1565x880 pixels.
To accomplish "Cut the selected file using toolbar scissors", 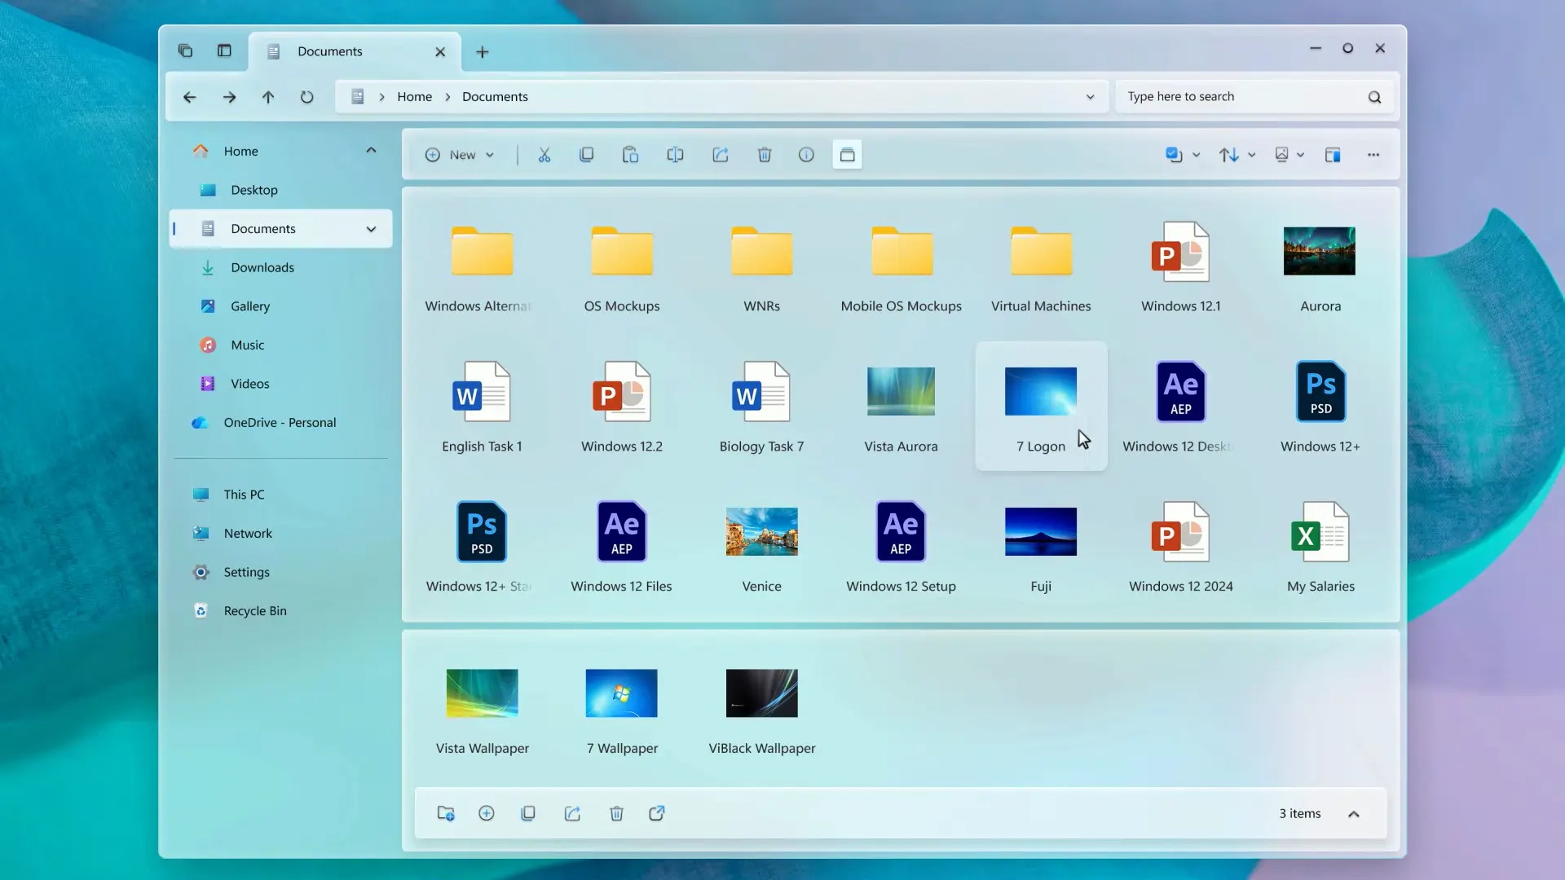I will [544, 155].
